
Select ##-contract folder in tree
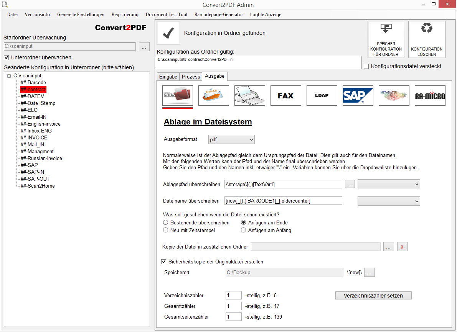(x=33, y=89)
